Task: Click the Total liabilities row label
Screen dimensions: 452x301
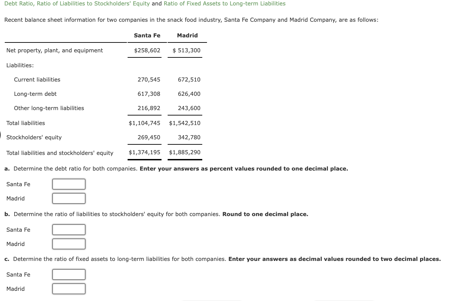Action: pos(26,123)
